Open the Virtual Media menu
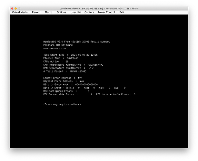The height and width of the screenshot is (161, 198). (x=20, y=12)
